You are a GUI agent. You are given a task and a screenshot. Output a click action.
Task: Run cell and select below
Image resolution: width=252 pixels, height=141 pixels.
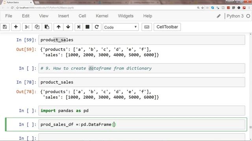(x=79, y=27)
